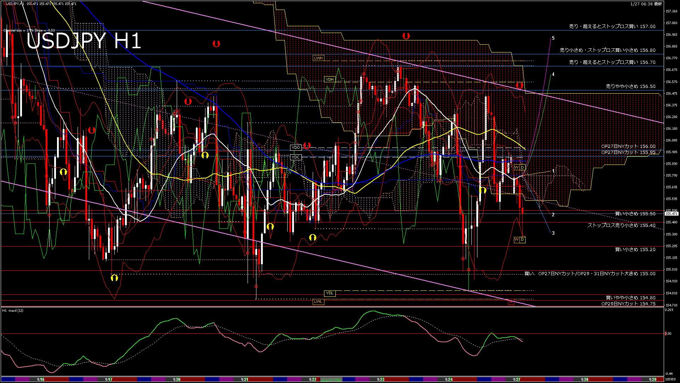This screenshot has width=680, height=383.
Task: Click red down-arrow marker beside YDO label
Action: [x=307, y=145]
